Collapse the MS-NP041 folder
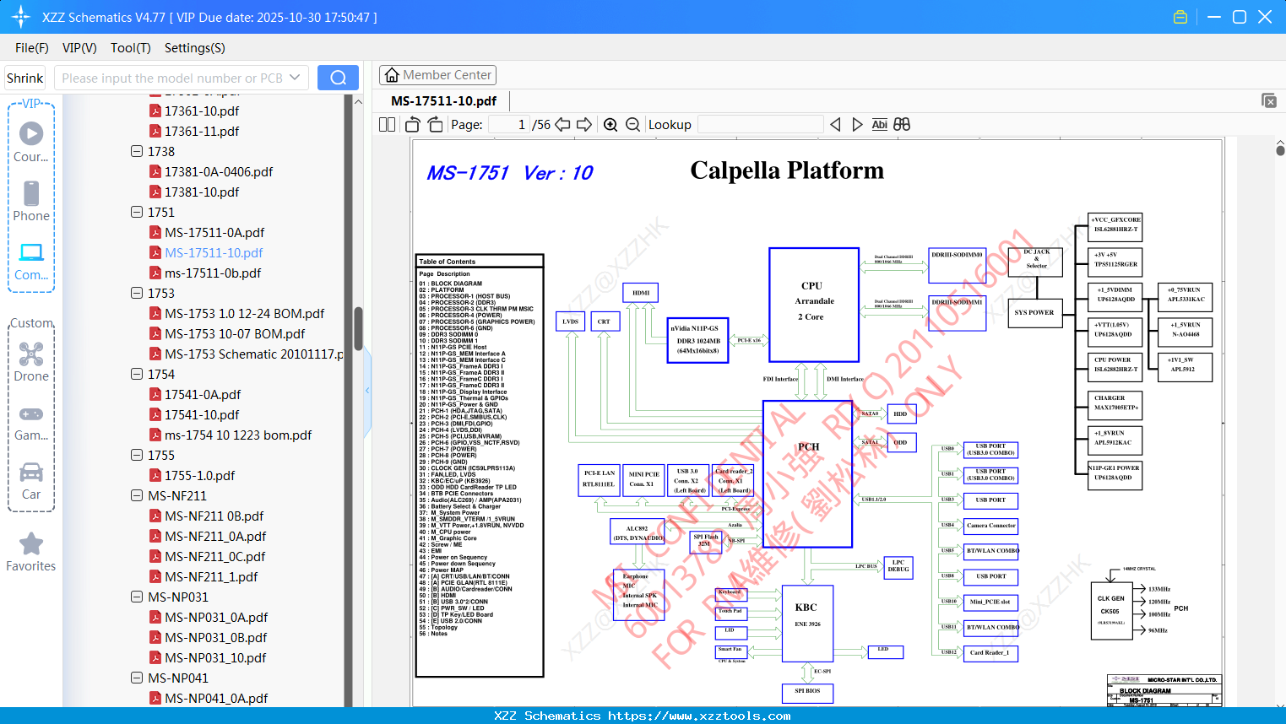The height and width of the screenshot is (724, 1286). point(137,678)
